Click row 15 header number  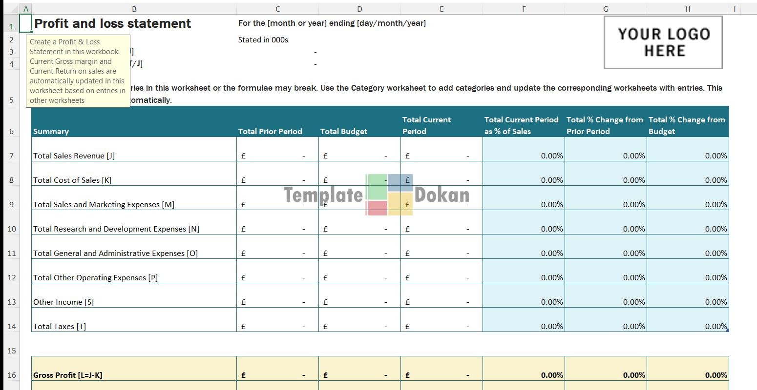tap(11, 351)
